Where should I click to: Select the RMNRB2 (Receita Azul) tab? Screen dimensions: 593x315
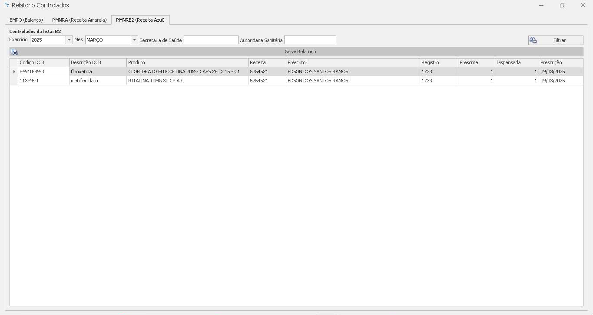[x=140, y=20]
